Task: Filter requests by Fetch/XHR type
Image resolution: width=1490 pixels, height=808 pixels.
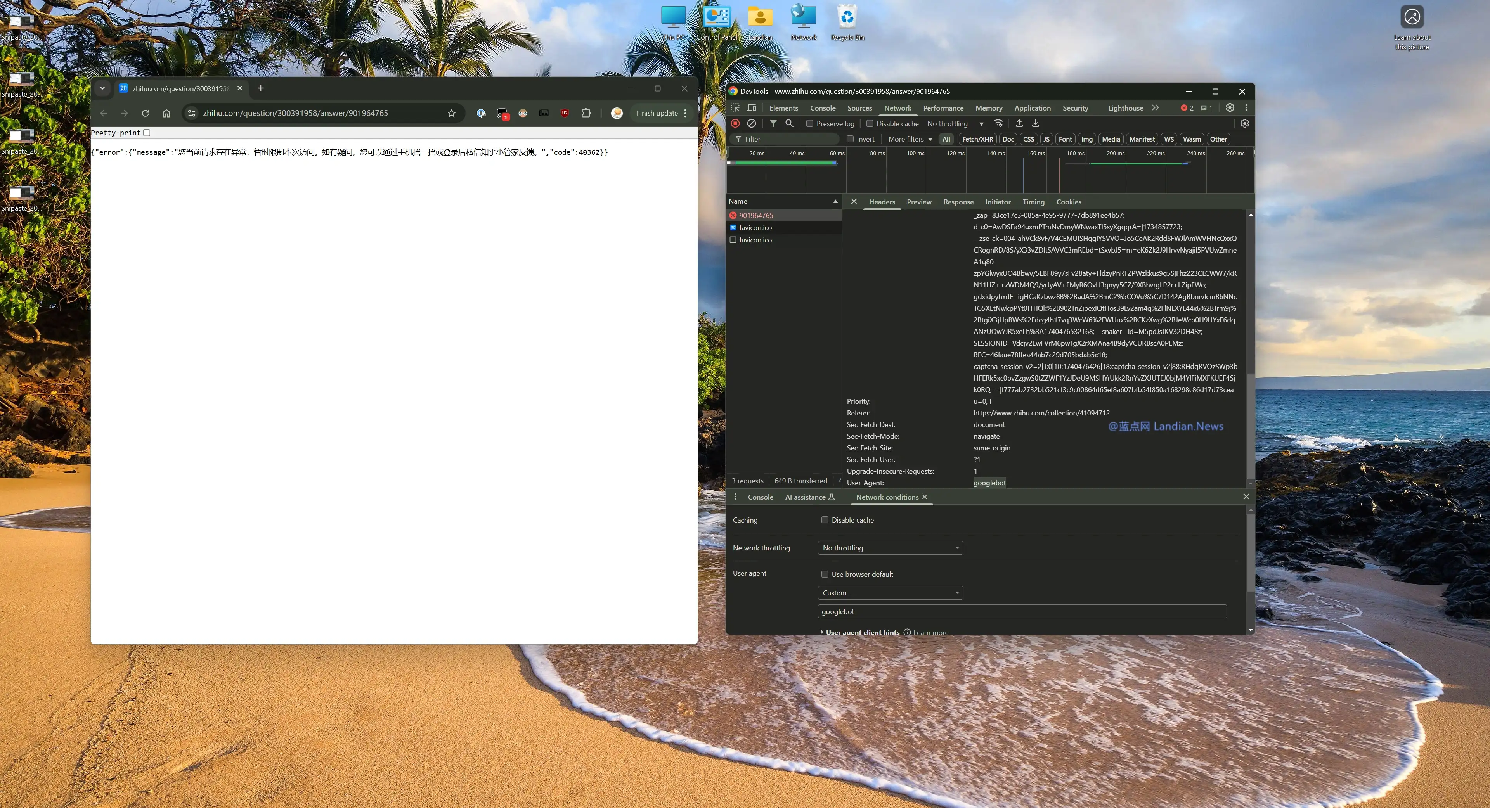Action: (977, 139)
